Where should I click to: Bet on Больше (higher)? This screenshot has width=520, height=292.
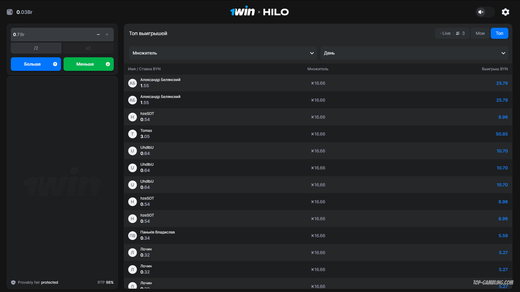coord(36,64)
